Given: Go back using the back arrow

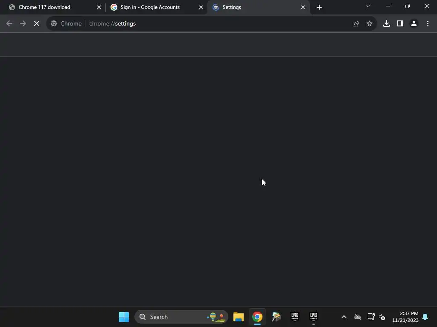Looking at the screenshot, I should tap(9, 24).
